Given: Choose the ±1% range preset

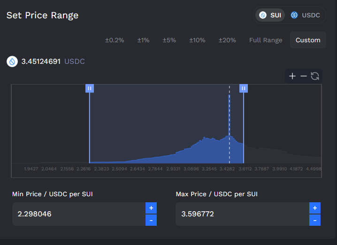Looking at the screenshot, I should [x=143, y=40].
